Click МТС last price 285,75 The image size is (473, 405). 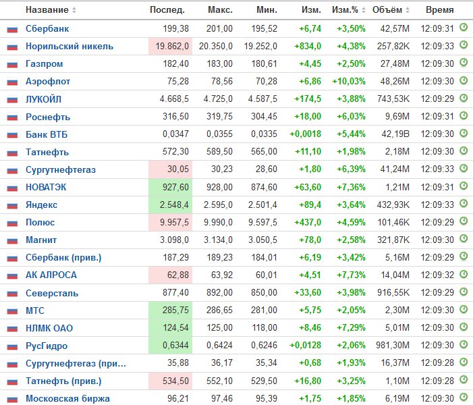(175, 310)
